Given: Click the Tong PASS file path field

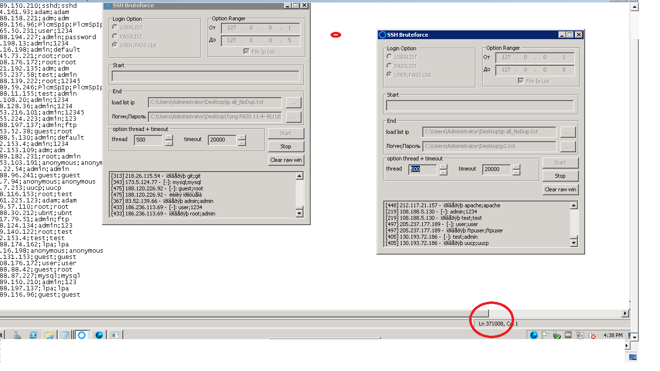Looking at the screenshot, I should click(215, 116).
